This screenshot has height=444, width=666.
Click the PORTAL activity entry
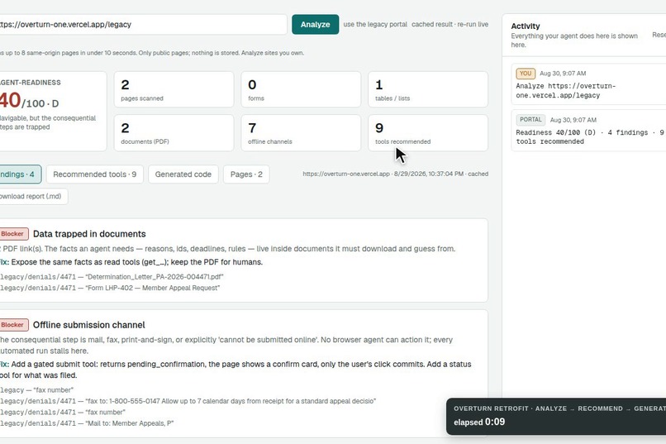(x=588, y=131)
